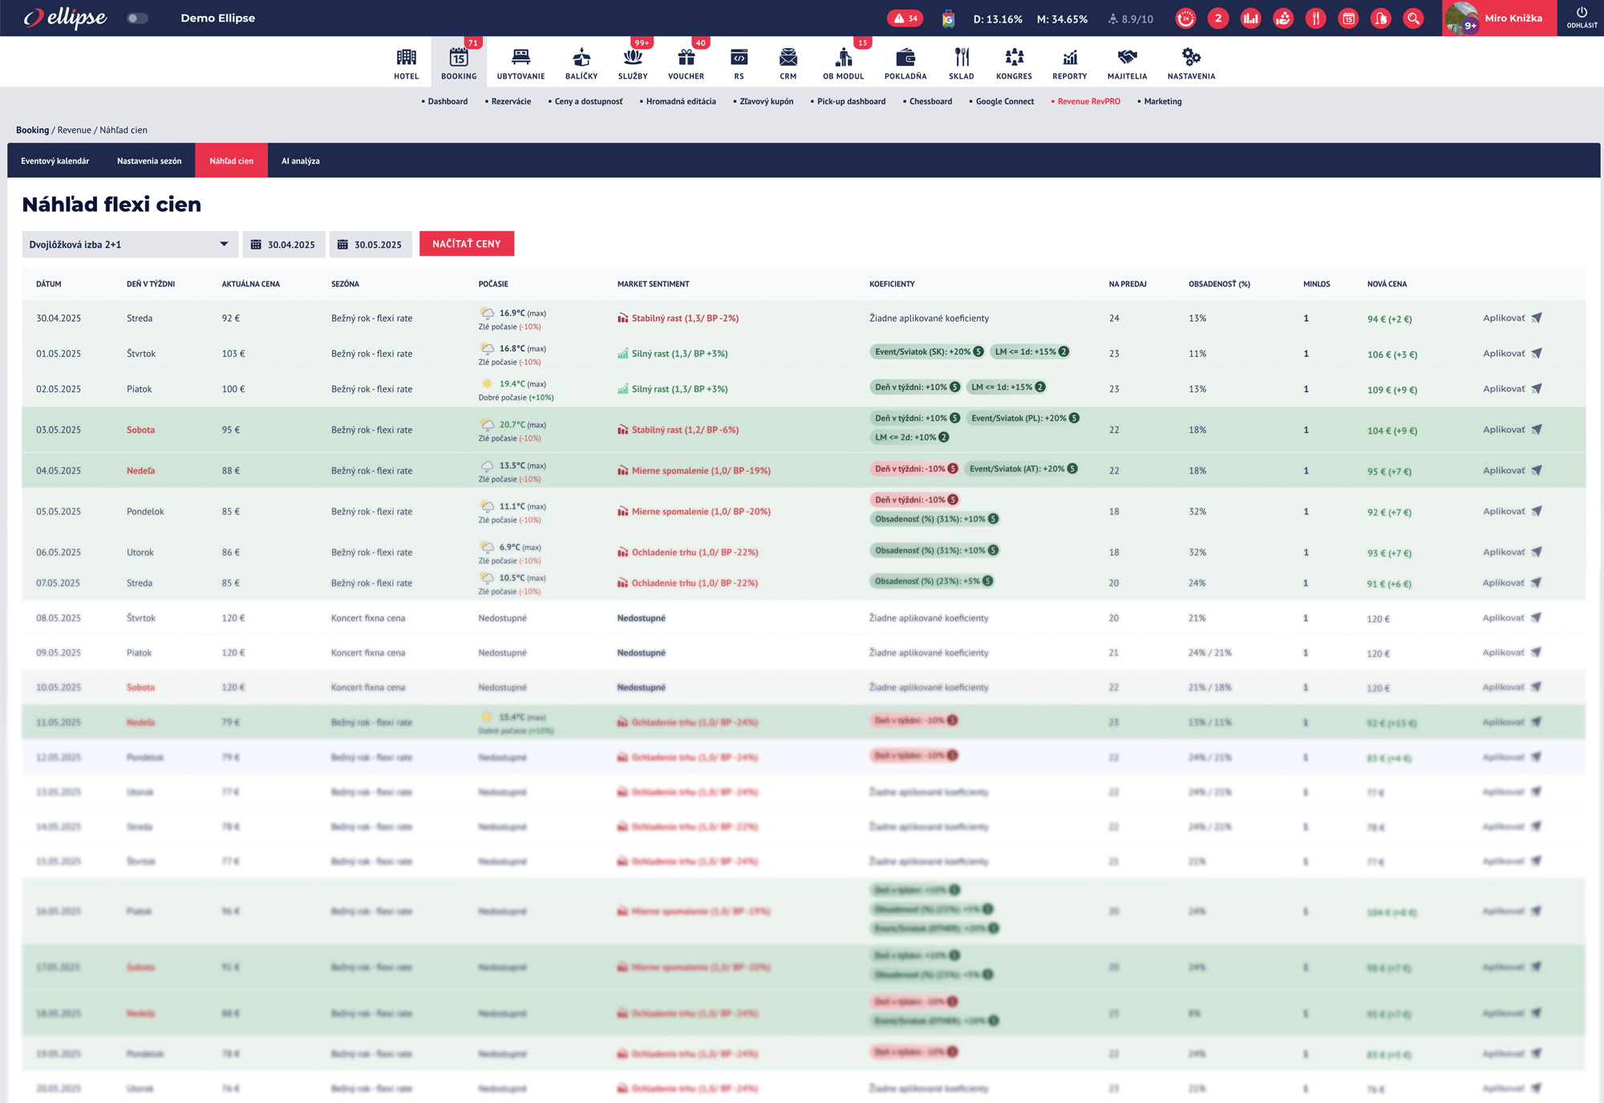The image size is (1604, 1103).
Task: Select the Chessboard submenu item
Action: pyautogui.click(x=930, y=101)
